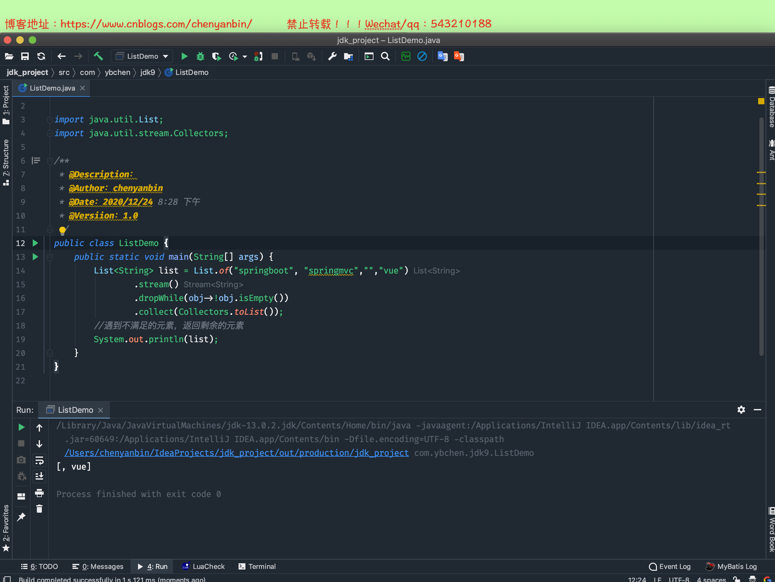Open the Terminal tool window tab
The height and width of the screenshot is (582, 775).
(257, 566)
